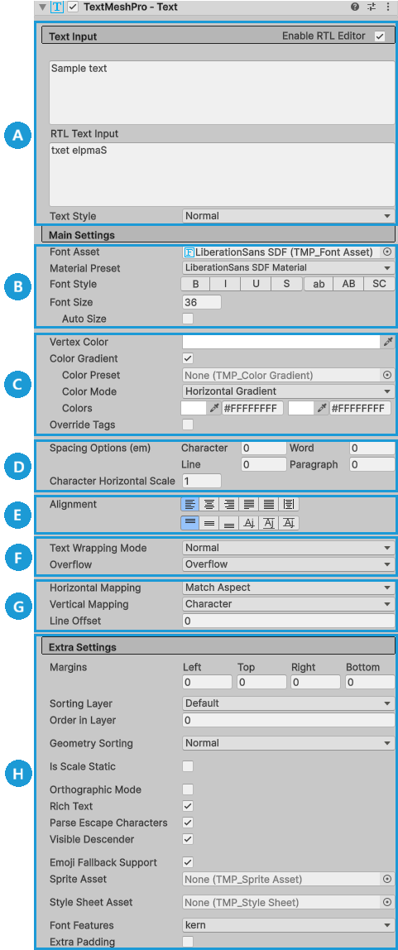Toggle the lowercase ab font style button
The height and width of the screenshot is (950, 398).
(319, 284)
